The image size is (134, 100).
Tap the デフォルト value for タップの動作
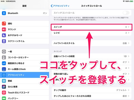[x=121, y=90]
